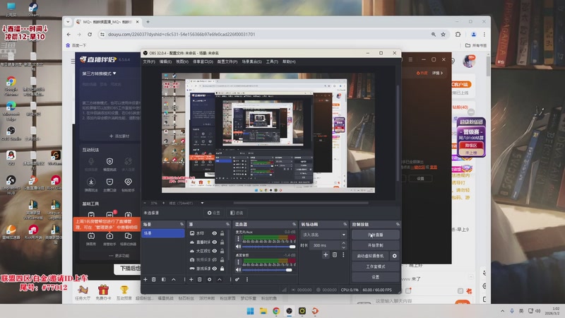
Task: Add a scene transition with plus icon
Action: [326, 255]
